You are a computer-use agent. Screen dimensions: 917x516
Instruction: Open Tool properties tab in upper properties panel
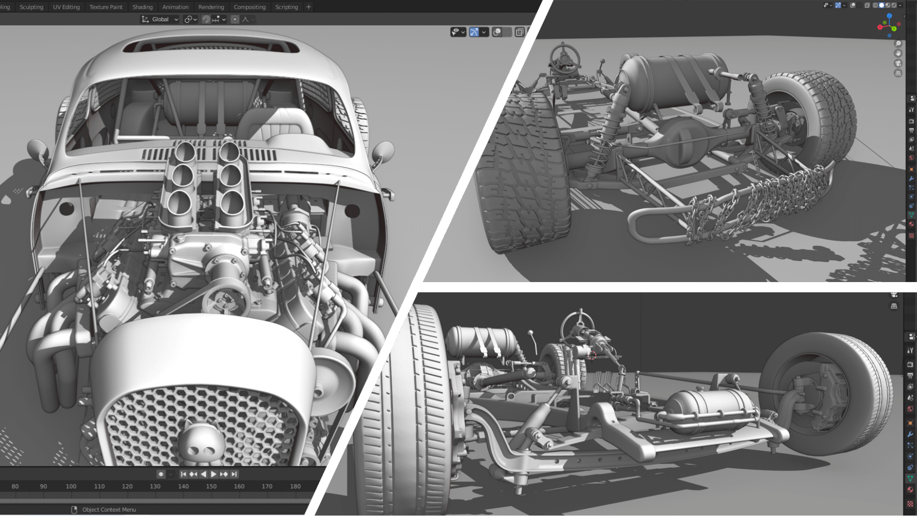[x=911, y=109]
